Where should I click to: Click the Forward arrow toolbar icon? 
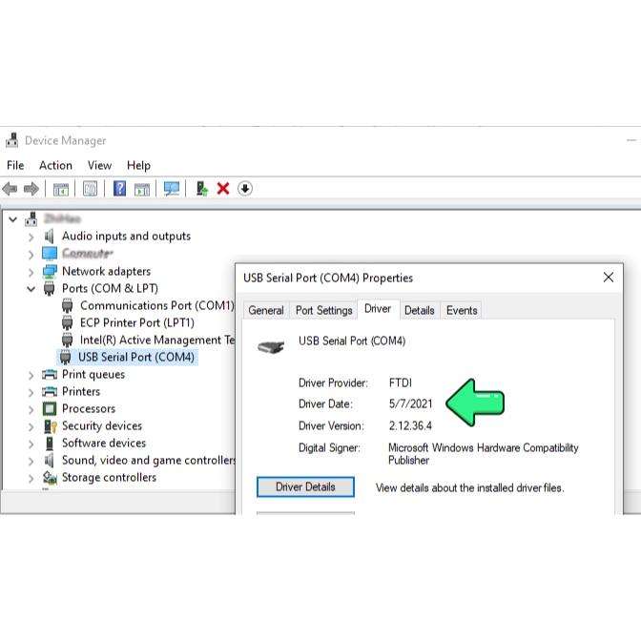[x=31, y=189]
